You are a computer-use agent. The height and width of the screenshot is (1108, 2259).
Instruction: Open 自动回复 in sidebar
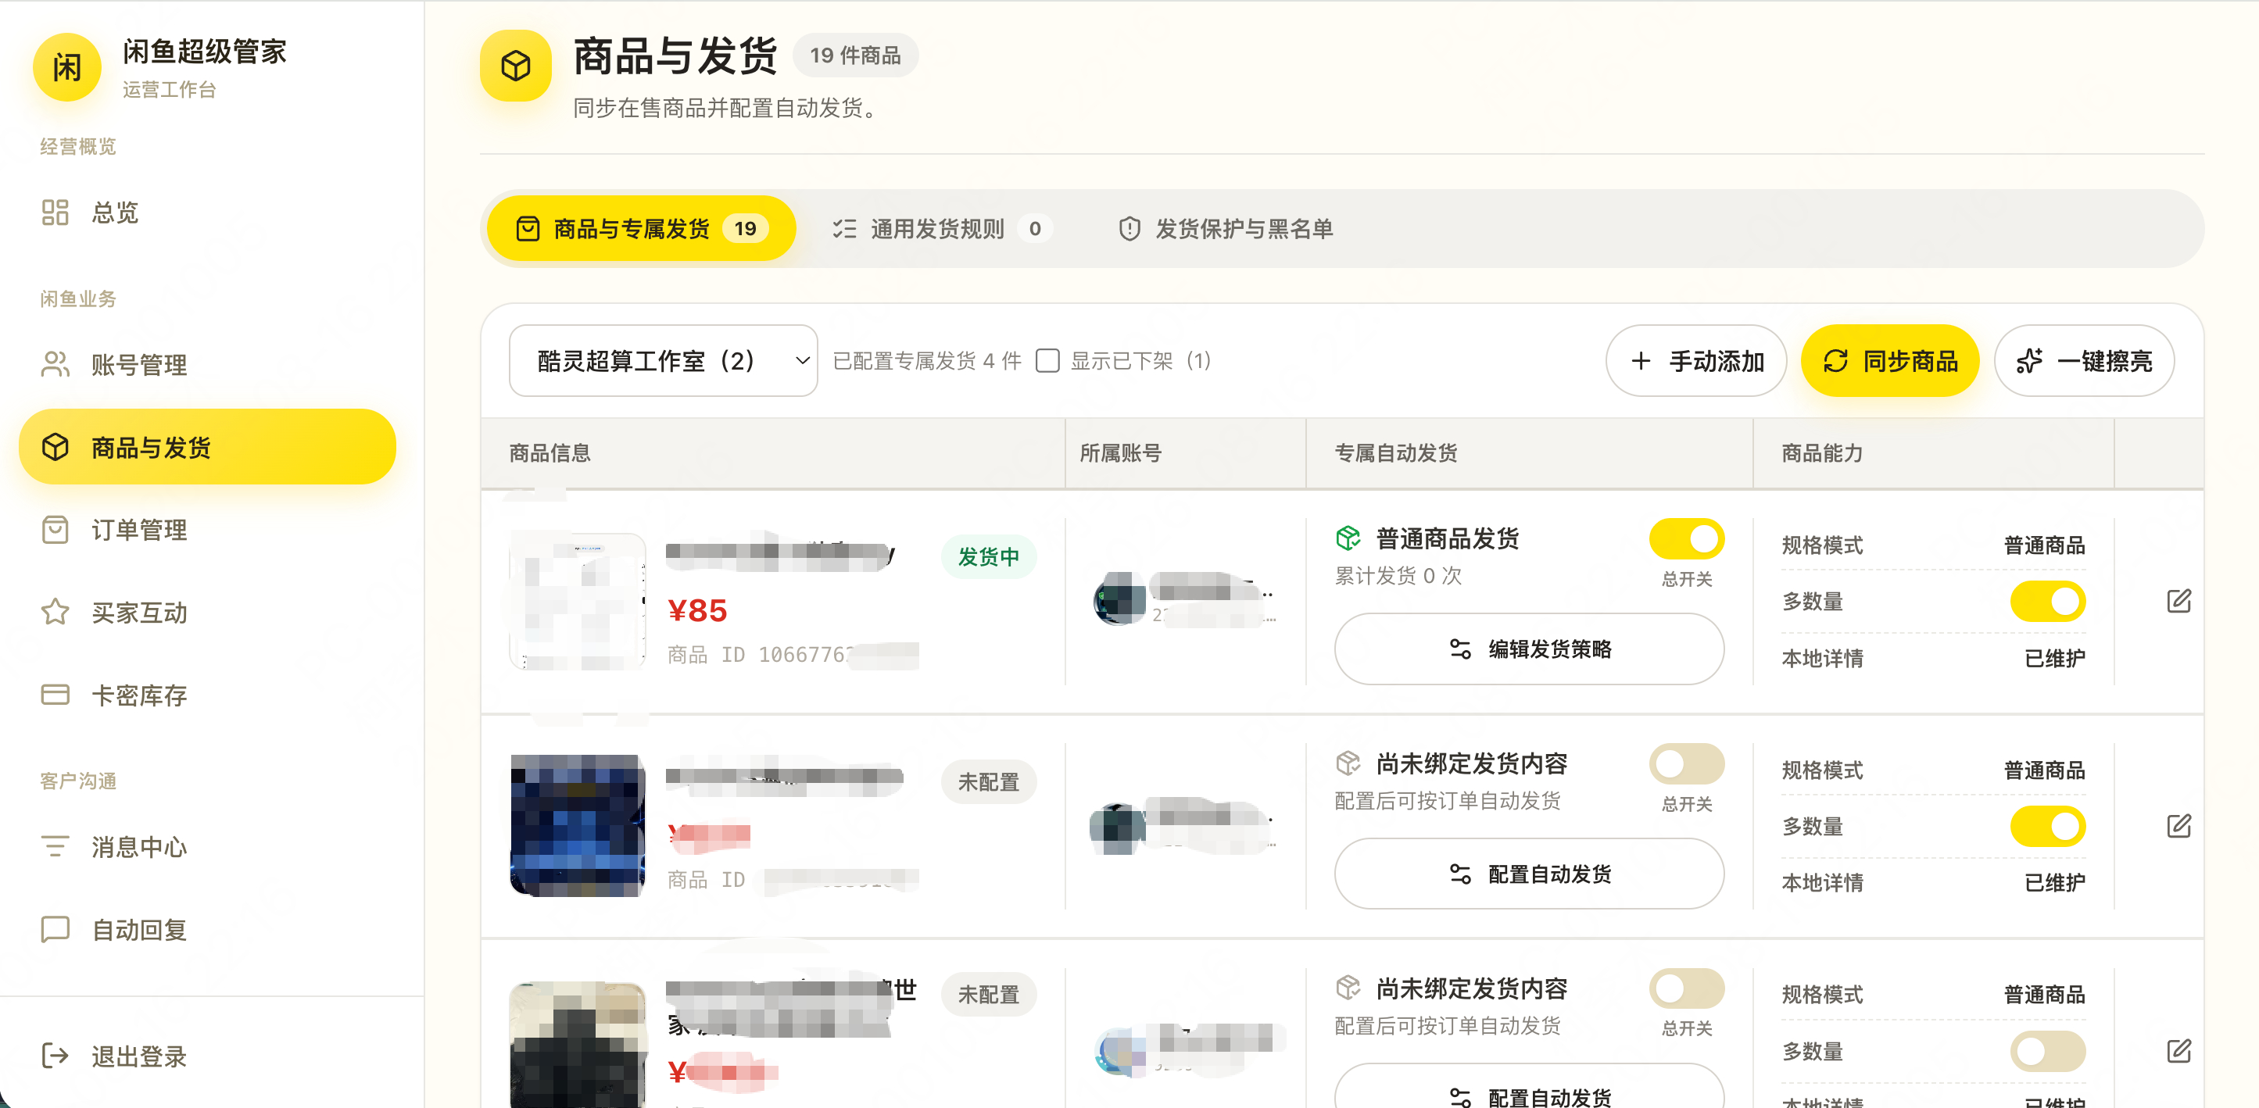(207, 929)
